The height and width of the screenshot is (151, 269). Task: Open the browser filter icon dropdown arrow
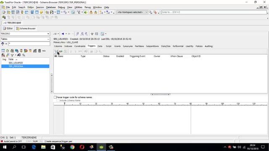6,44
